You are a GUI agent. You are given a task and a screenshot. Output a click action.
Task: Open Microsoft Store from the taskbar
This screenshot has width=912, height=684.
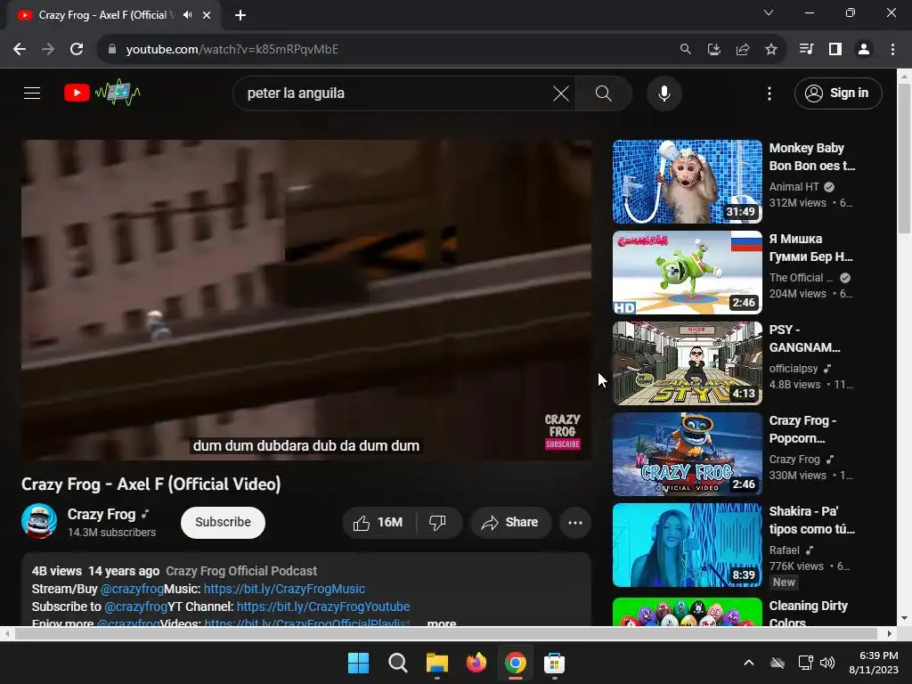coord(554,663)
